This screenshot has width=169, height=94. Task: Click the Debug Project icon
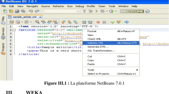102,11
